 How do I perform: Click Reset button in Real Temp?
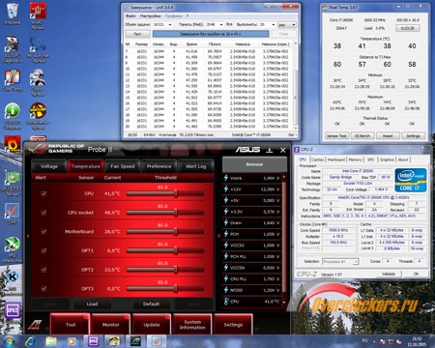388,136
